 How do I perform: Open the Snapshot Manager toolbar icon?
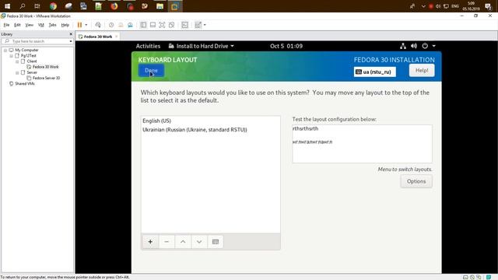(x=130, y=25)
